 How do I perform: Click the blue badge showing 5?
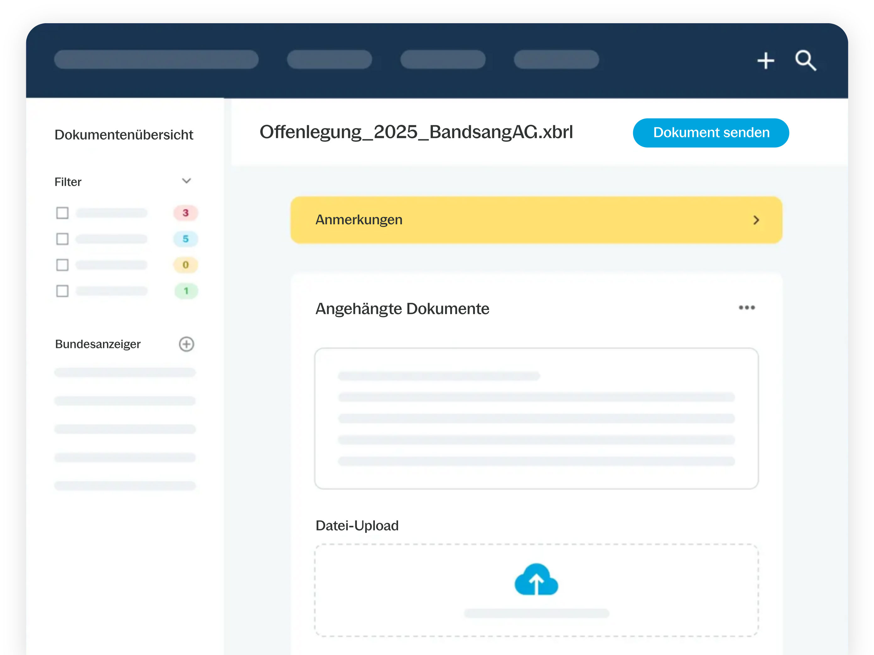point(186,239)
